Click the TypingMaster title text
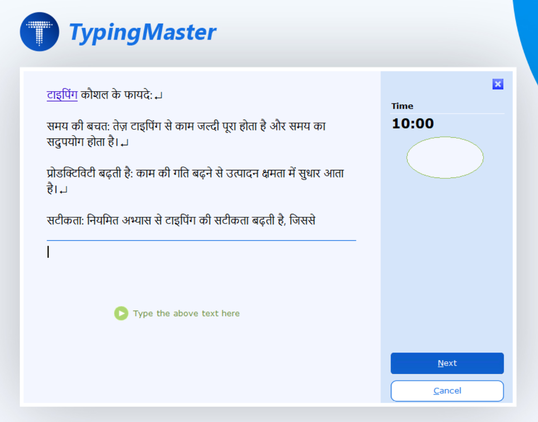Viewport: 538px width, 422px height. pos(142,32)
